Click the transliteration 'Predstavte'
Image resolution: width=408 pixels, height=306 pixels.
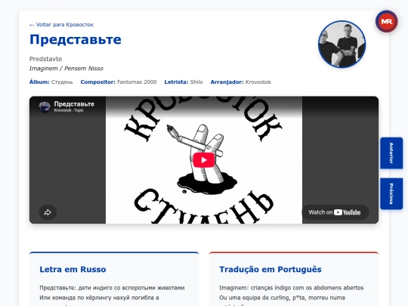[x=45, y=59]
